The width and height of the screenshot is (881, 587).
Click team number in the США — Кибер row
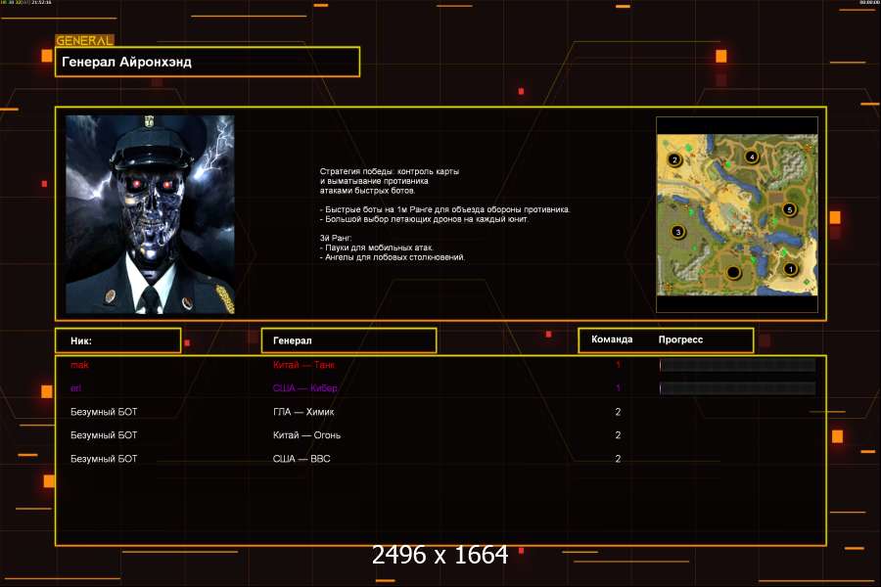[618, 387]
